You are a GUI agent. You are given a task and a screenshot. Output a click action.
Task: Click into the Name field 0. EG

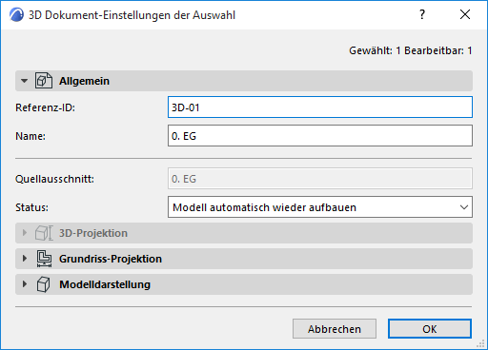320,136
